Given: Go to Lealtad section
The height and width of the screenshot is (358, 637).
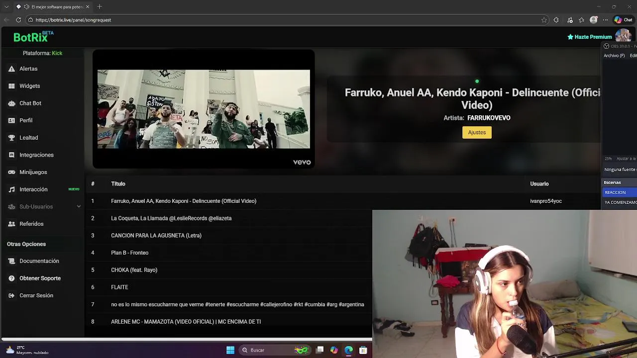Looking at the screenshot, I should click(x=29, y=138).
